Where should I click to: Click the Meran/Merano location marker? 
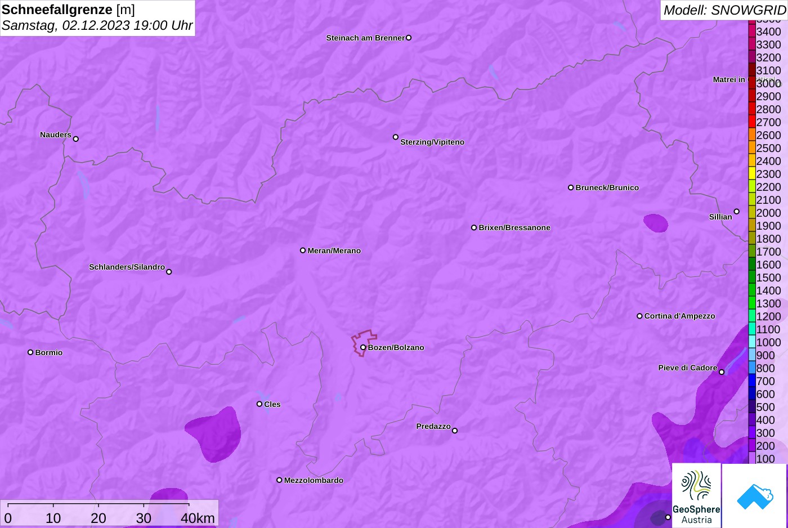[303, 250]
